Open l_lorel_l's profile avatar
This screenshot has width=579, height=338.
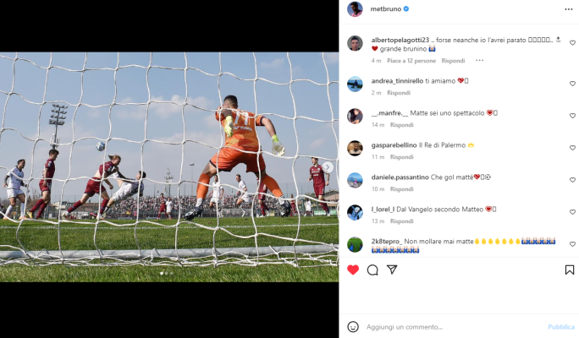pyautogui.click(x=355, y=212)
